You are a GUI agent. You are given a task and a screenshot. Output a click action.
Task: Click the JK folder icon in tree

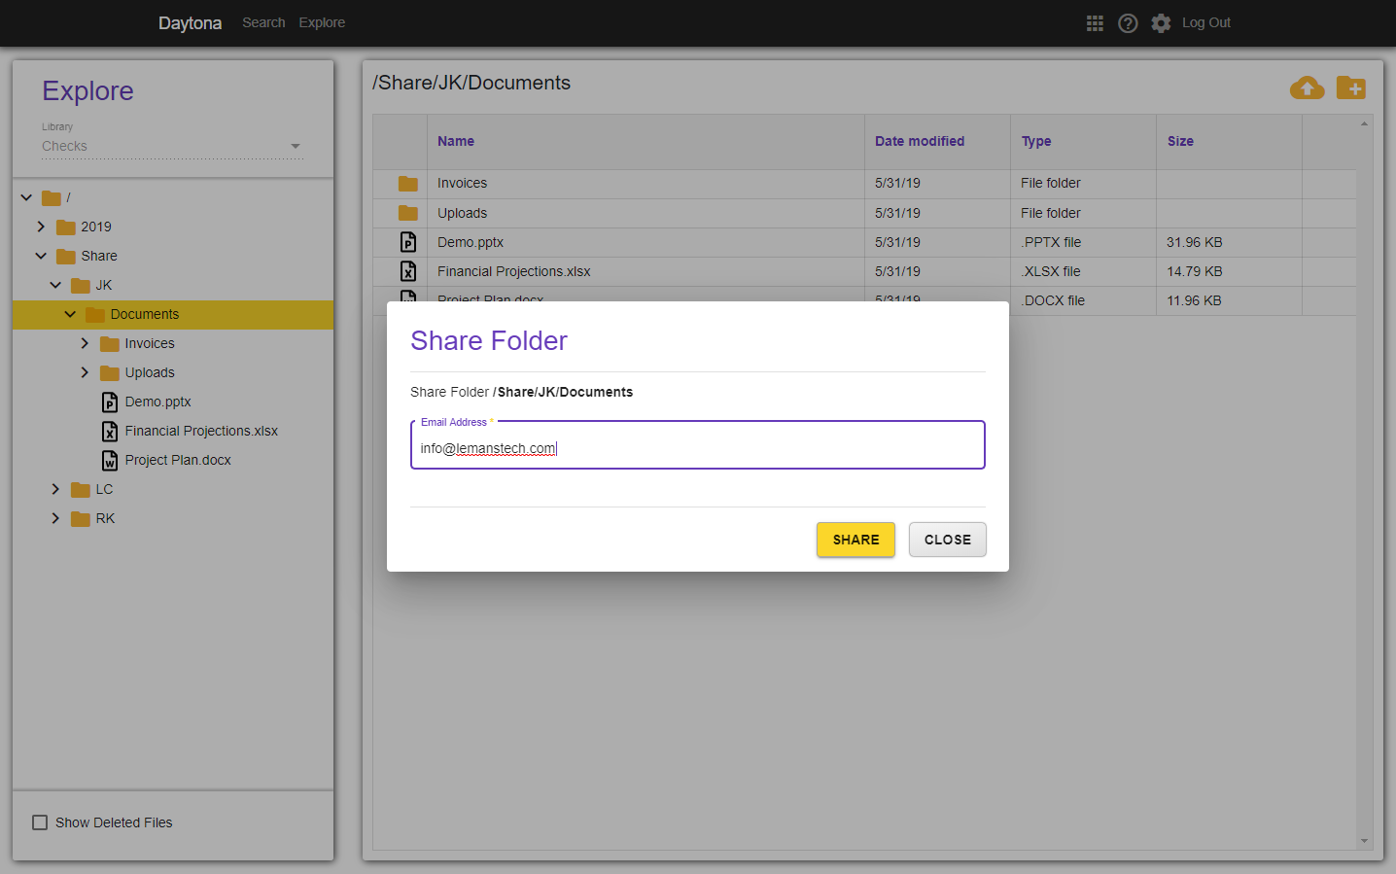[81, 286]
